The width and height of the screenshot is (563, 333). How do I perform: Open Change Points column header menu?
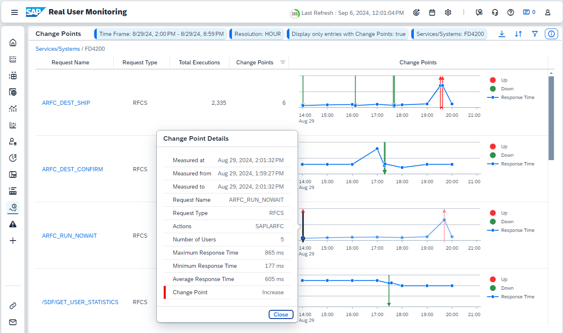tap(283, 62)
